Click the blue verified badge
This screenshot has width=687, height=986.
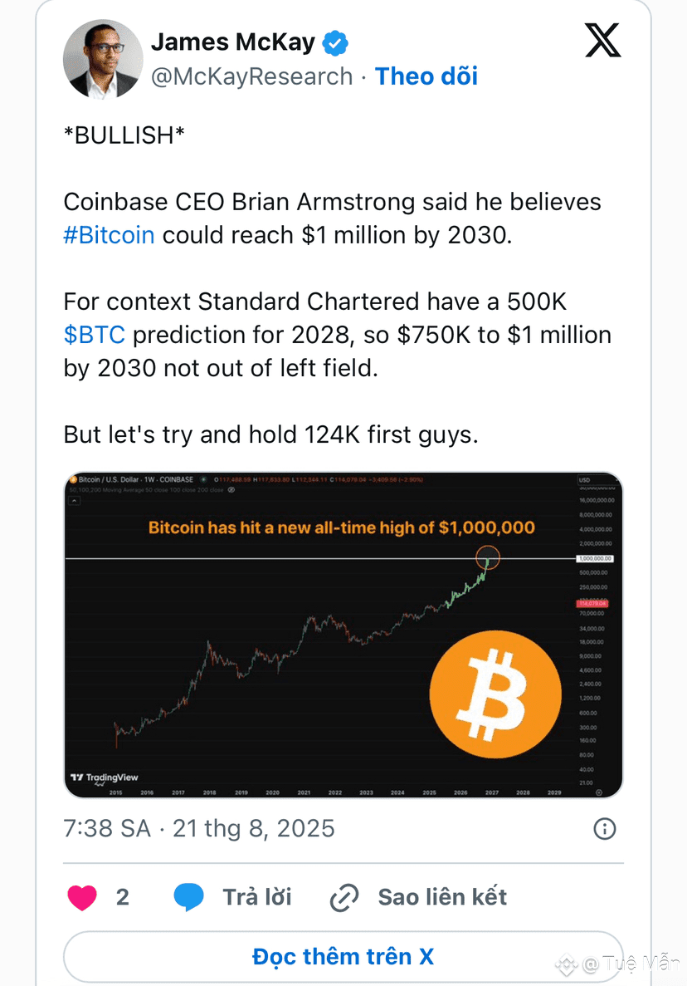(x=335, y=42)
